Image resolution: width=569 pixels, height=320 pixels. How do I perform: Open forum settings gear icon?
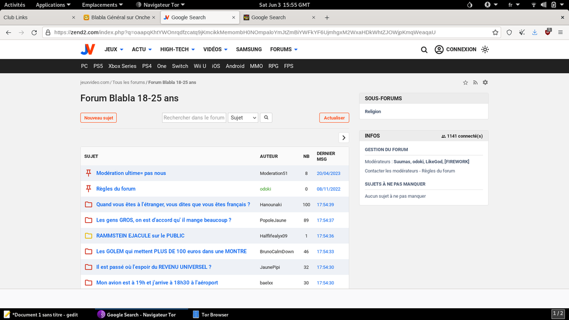pyautogui.click(x=485, y=83)
